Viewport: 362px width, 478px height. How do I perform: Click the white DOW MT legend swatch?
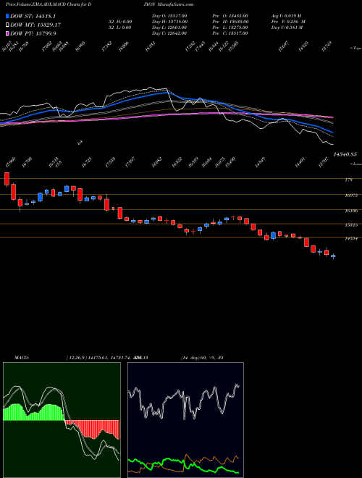(7, 25)
